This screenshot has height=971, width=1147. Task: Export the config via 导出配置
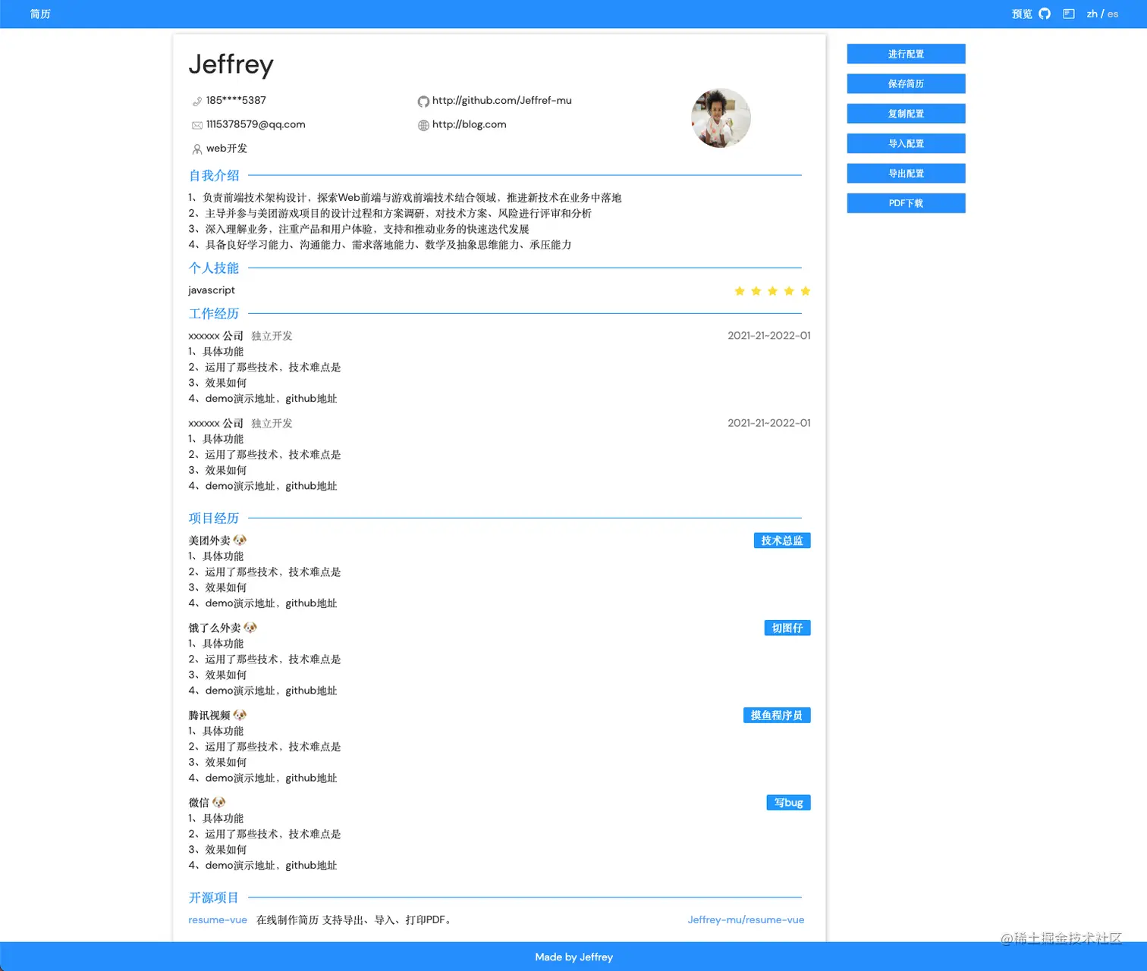click(x=906, y=174)
